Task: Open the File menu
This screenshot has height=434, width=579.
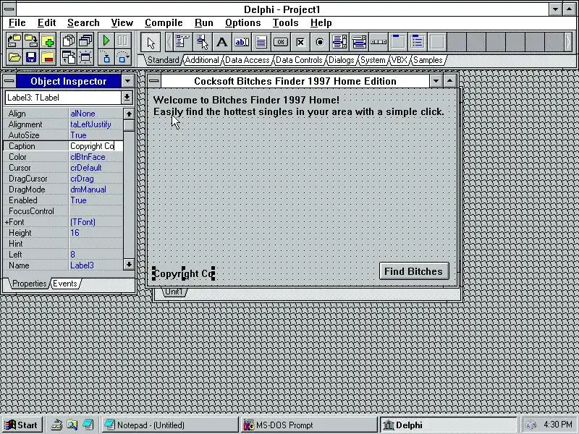Action: point(17,23)
